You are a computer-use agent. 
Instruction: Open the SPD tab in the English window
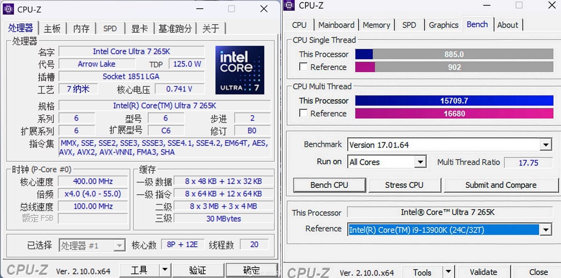click(x=409, y=25)
